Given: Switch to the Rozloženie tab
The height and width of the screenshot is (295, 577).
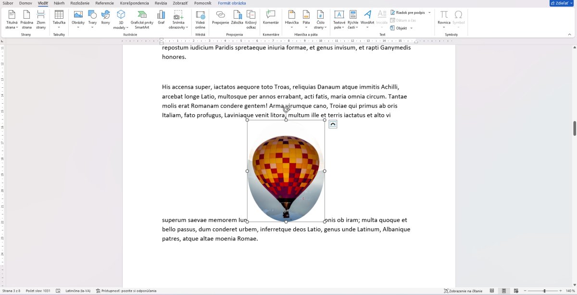Looking at the screenshot, I should (80, 3).
